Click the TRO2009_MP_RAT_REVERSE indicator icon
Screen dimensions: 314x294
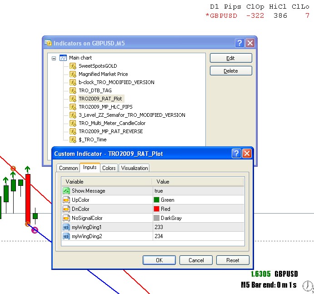(73, 131)
